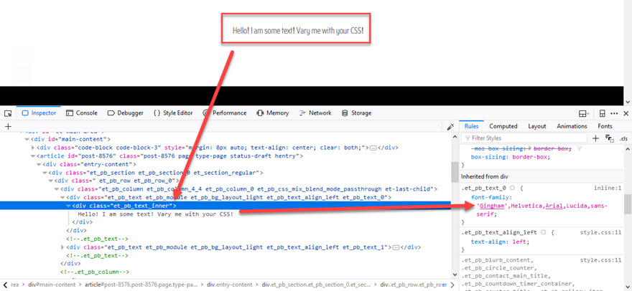Click the rules panel vertical scrollbar thumb
Screen dimensions: 632x291
(x=627, y=204)
